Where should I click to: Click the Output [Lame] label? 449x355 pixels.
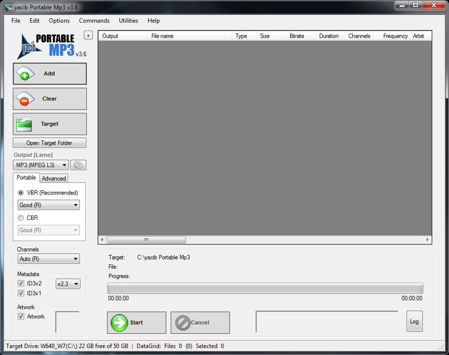(x=33, y=155)
